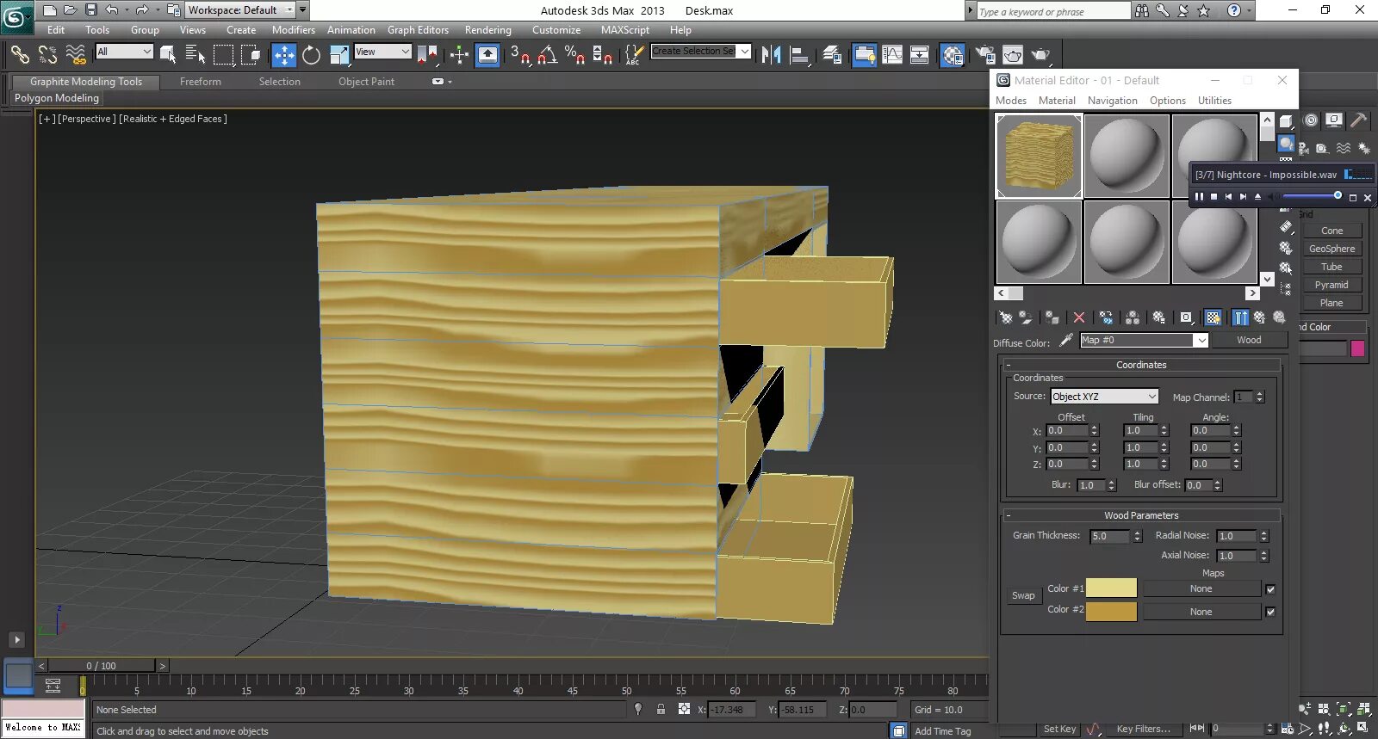This screenshot has height=739, width=1378.
Task: Uncheck the Color #2 map checkbox
Action: pos(1270,612)
